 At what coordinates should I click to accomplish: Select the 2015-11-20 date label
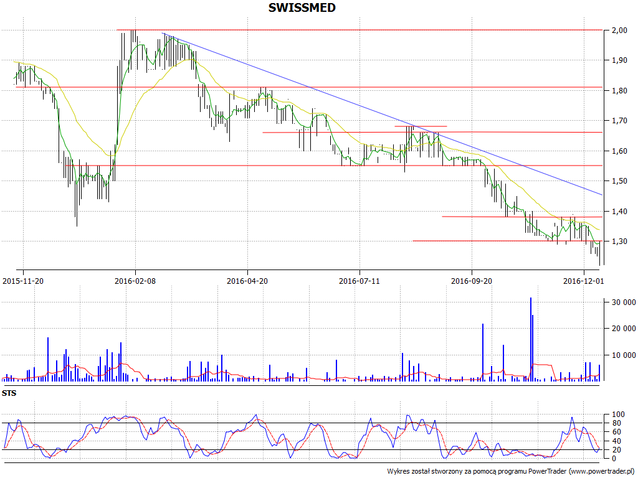[23, 281]
